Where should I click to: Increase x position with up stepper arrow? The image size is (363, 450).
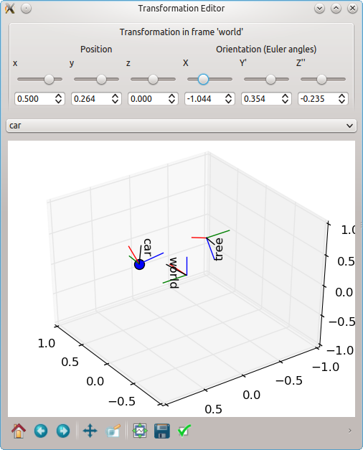coord(59,96)
